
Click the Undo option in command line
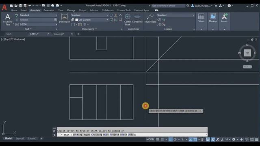(131, 135)
